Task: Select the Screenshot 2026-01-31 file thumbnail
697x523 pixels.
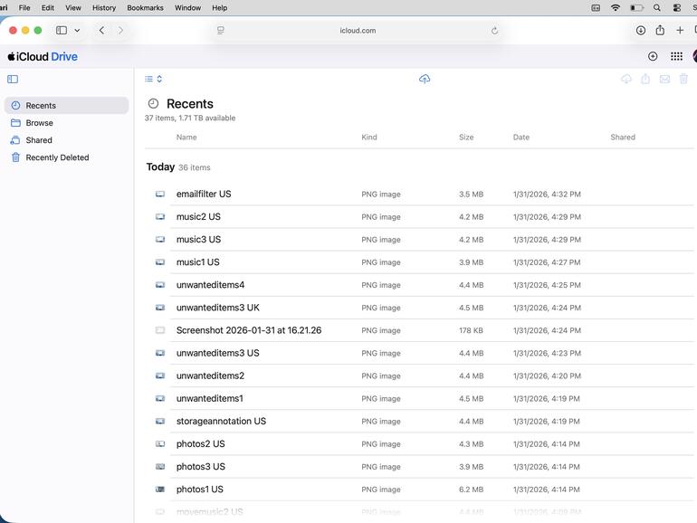Action: pyautogui.click(x=160, y=330)
